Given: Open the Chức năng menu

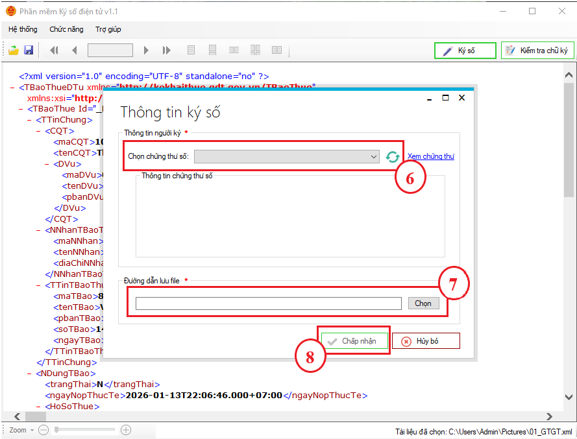Looking at the screenshot, I should coord(67,29).
